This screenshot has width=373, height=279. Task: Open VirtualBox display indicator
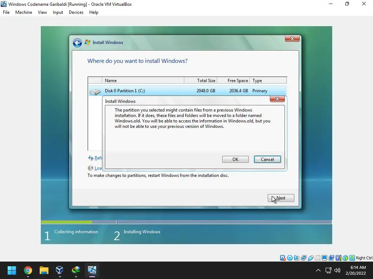tap(324, 258)
